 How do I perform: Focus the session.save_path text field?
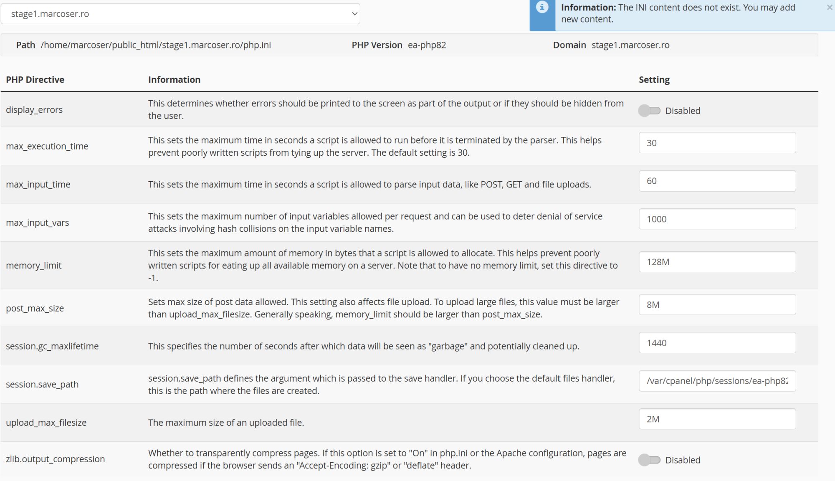coord(717,381)
